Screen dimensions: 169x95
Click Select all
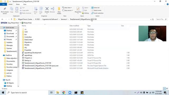tap(95, 8)
